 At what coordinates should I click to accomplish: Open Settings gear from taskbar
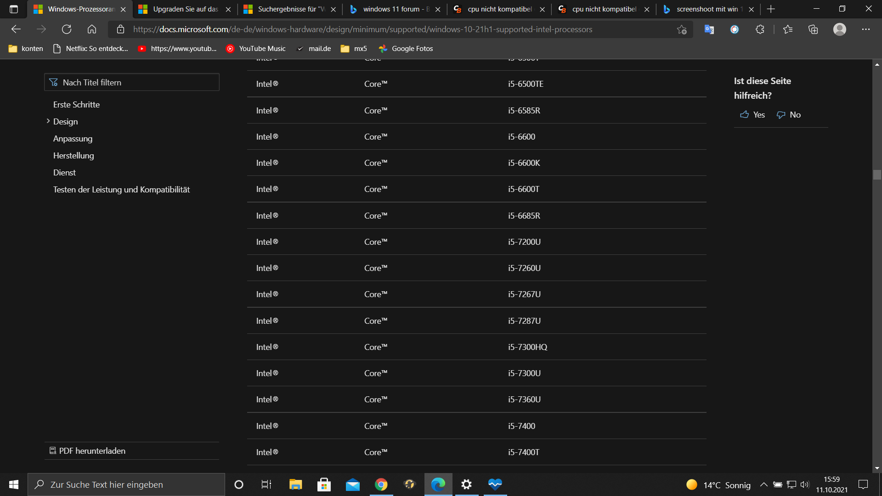click(467, 485)
